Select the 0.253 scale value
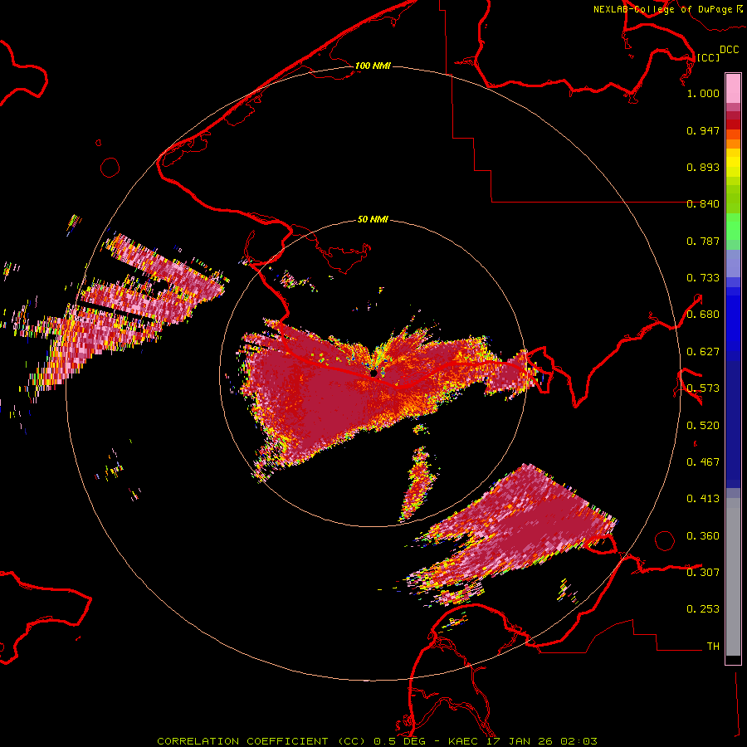This screenshot has width=747, height=747. 703,609
